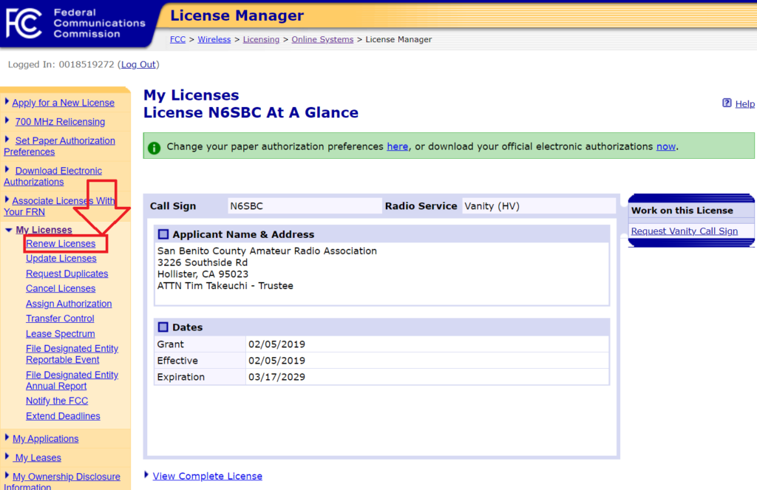Select Cancel Licenses
The image size is (757, 490).
(x=61, y=289)
